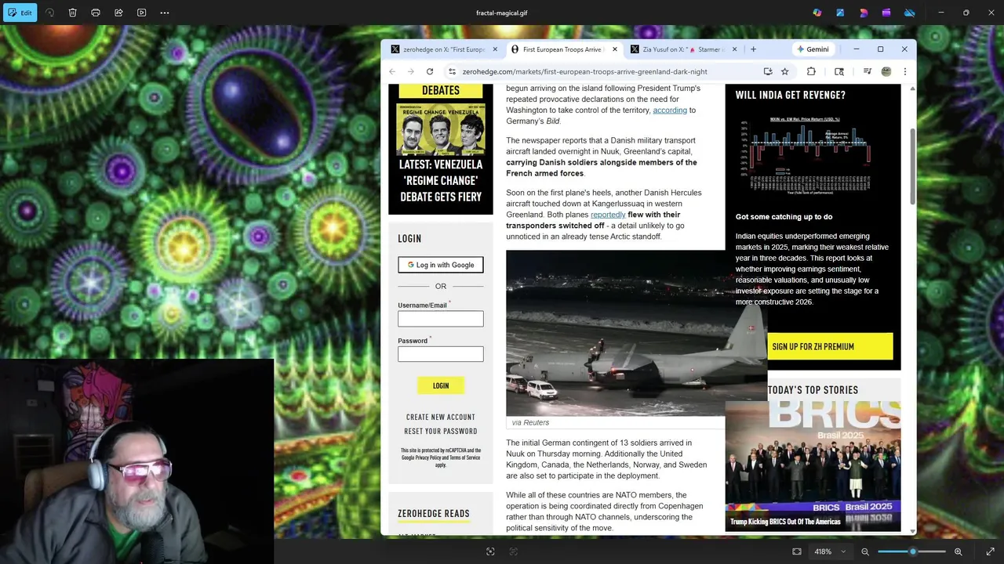
Task: Open the browser three-dot menu
Action: (904, 71)
